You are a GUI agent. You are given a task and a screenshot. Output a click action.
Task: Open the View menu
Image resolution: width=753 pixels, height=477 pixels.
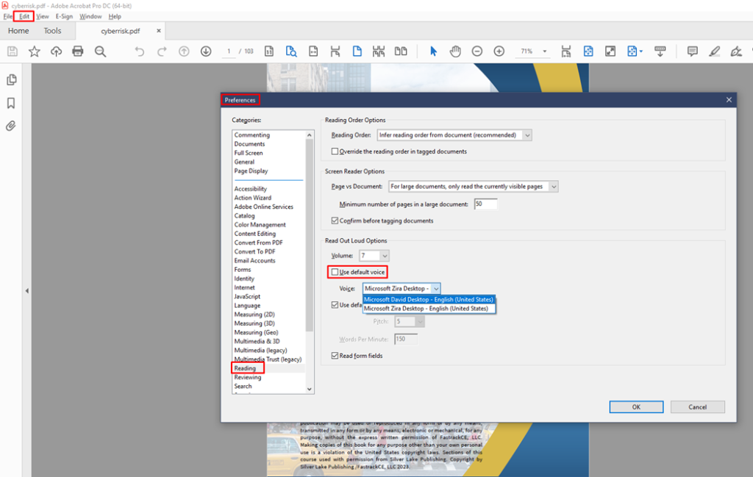pyautogui.click(x=42, y=16)
